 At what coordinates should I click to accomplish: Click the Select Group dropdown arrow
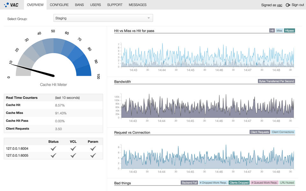[x=149, y=18]
